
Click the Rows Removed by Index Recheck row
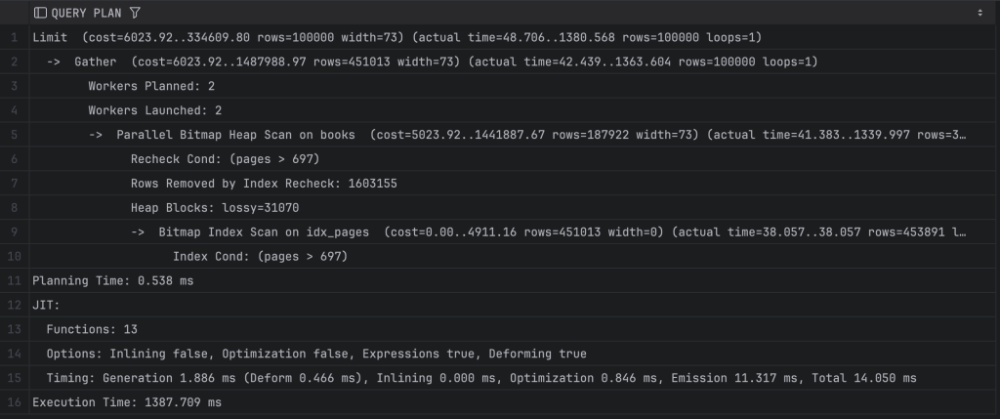264,184
